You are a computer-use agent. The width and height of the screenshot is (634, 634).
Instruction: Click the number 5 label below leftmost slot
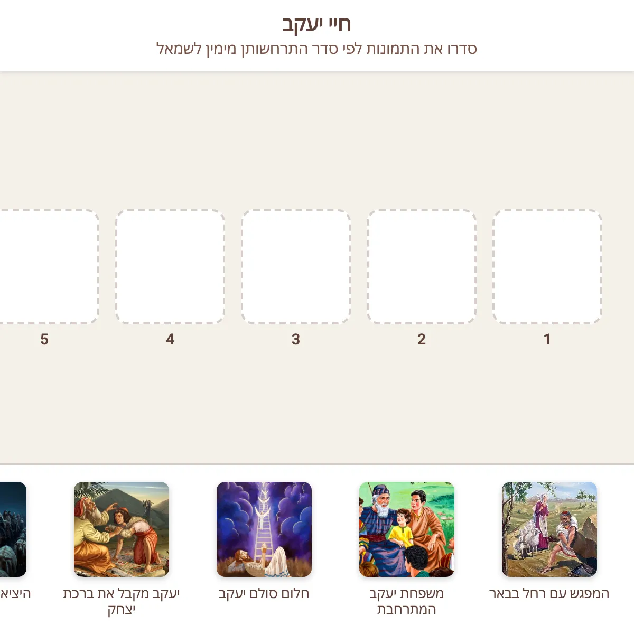44,339
